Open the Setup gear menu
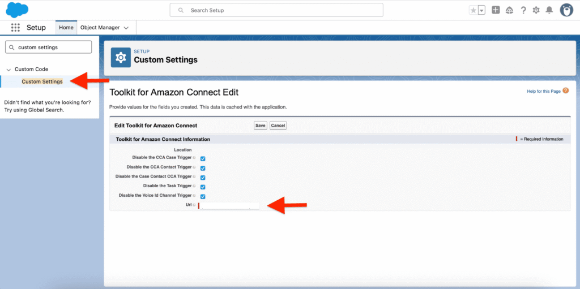The height and width of the screenshot is (289, 580). pyautogui.click(x=536, y=10)
